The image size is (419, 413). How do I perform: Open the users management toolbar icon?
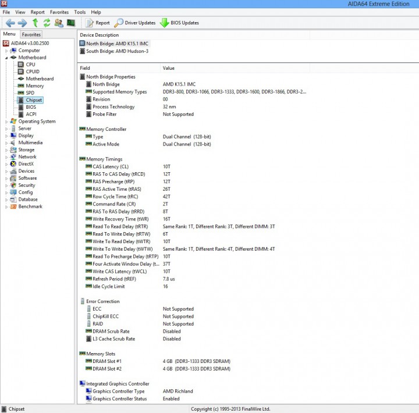(59, 23)
